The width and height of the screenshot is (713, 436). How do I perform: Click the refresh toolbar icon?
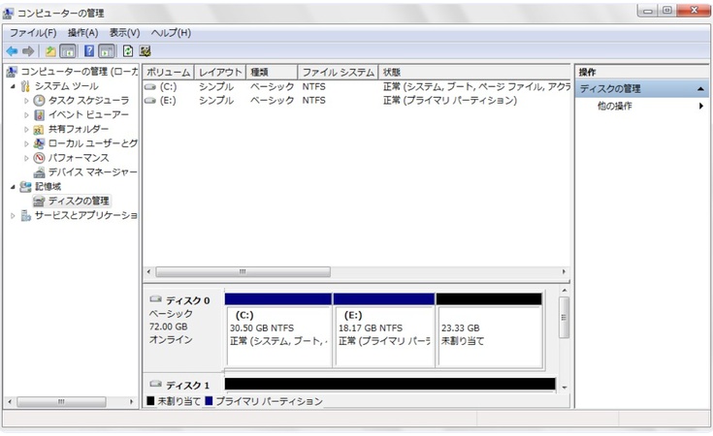pos(128,51)
